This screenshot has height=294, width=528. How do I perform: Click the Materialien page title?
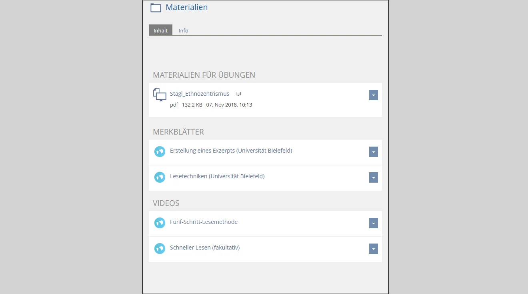point(186,7)
